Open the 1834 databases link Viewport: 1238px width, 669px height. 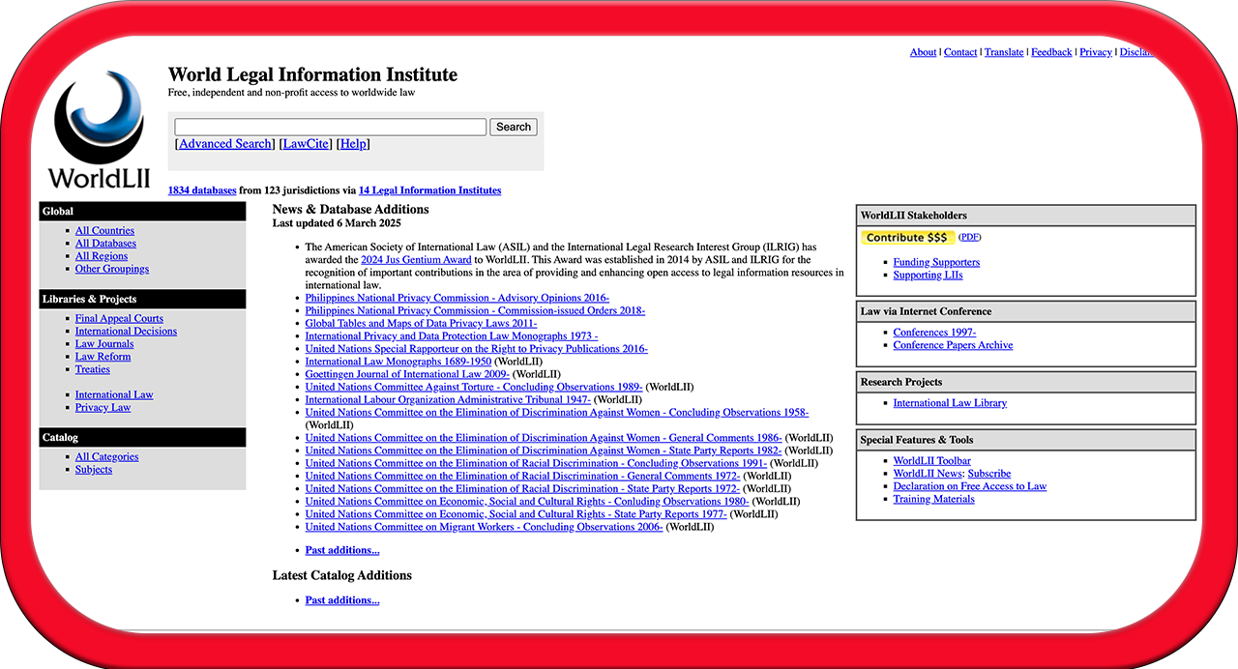(202, 190)
